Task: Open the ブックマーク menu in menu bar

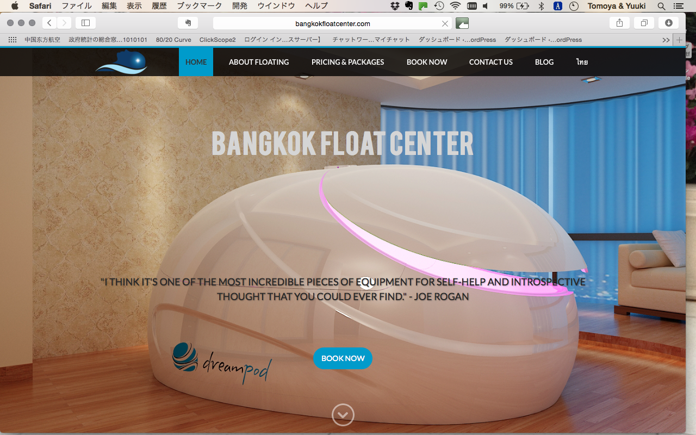Action: 200,6
